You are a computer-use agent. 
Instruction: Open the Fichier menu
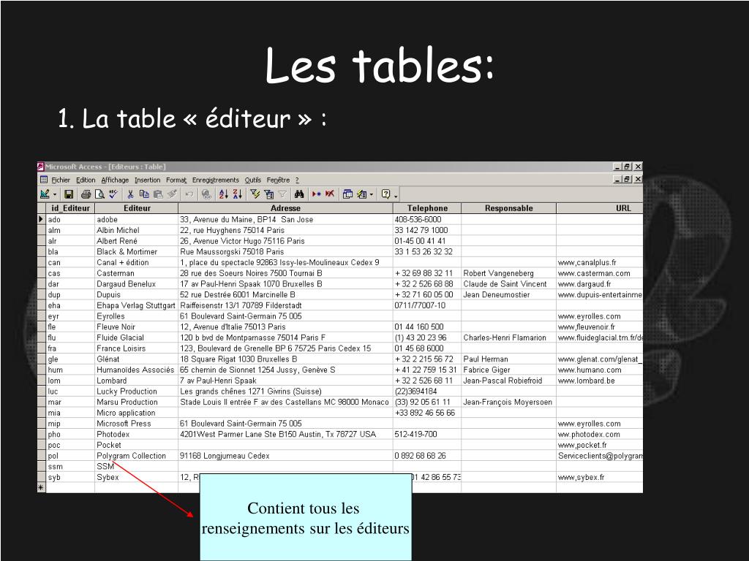(61, 180)
